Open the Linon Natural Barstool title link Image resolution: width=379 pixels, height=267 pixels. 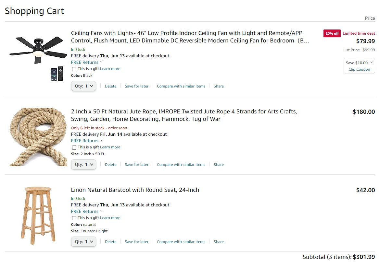[x=135, y=190]
